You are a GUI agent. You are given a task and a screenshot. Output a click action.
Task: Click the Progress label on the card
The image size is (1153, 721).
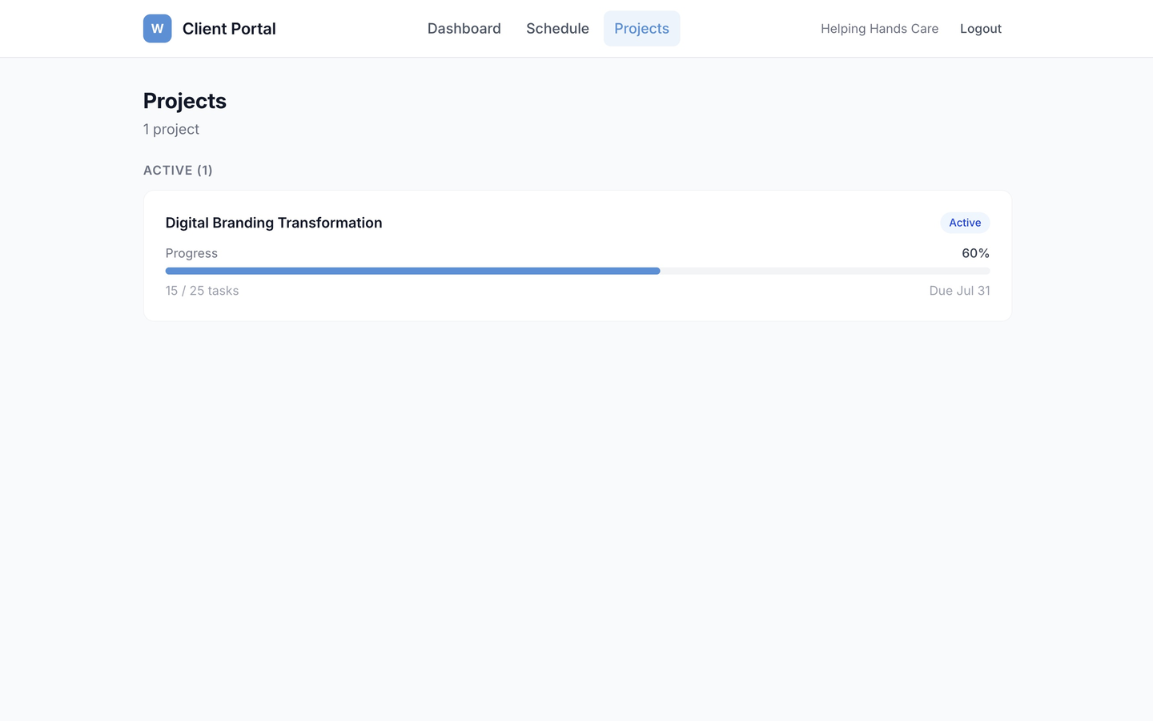point(191,253)
